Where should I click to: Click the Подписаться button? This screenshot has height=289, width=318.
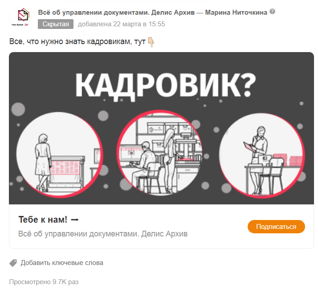[276, 227]
